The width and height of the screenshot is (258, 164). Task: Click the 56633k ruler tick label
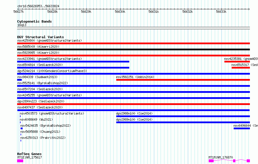point(221,12)
